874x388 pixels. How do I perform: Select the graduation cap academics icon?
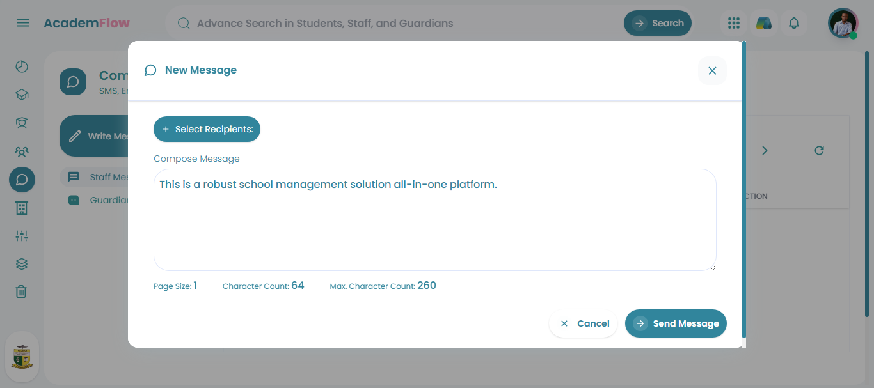pyautogui.click(x=21, y=94)
